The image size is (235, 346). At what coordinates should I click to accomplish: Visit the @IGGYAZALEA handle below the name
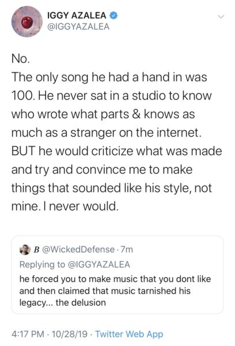click(78, 27)
